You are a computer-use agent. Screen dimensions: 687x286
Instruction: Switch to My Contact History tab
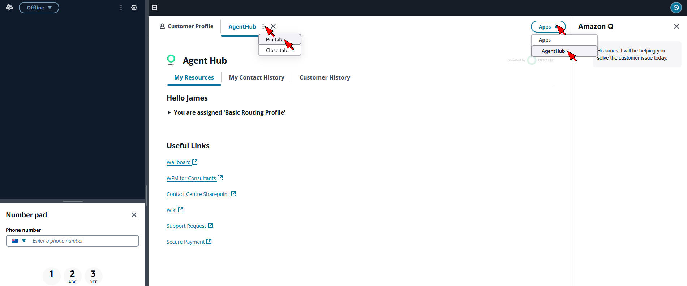pos(257,77)
